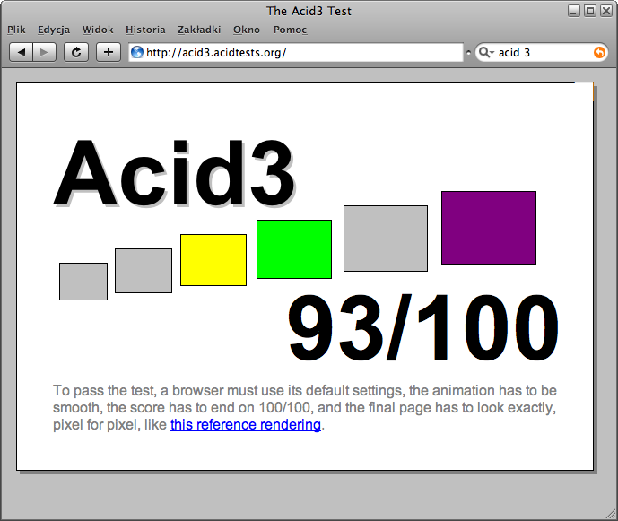This screenshot has width=618, height=521.
Task: Go back with the left arrow button
Action: click(x=21, y=52)
